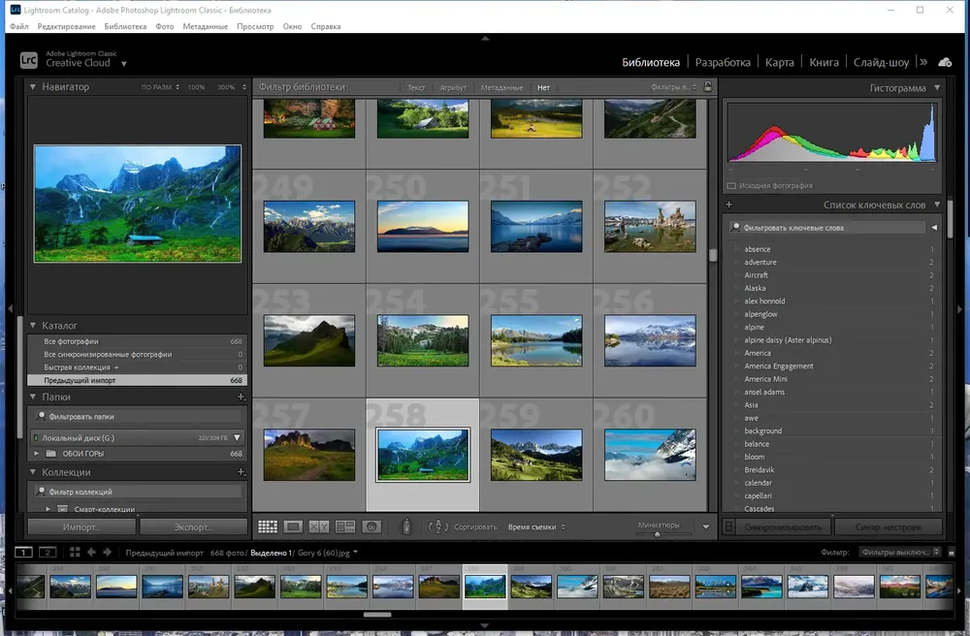The image size is (970, 636).
Task: Switch to Grid view icon in toolbar
Action: (268, 526)
